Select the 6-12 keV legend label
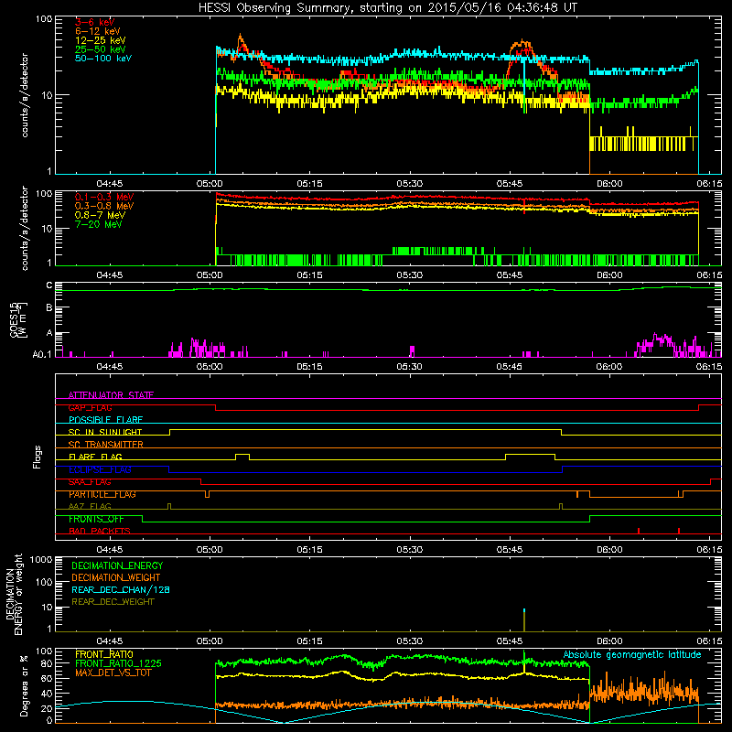 click(x=98, y=31)
